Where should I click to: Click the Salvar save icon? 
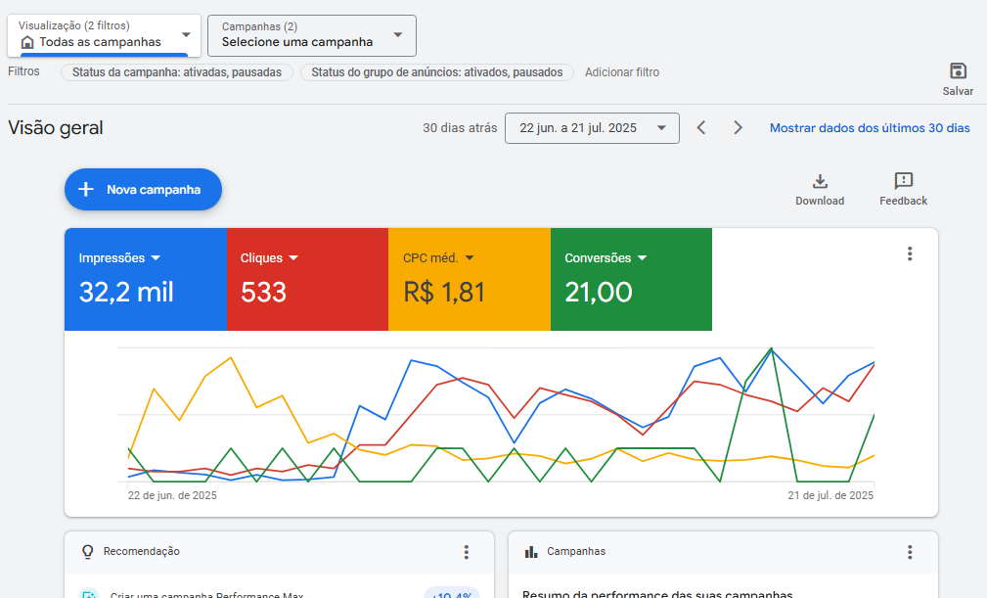click(x=958, y=71)
